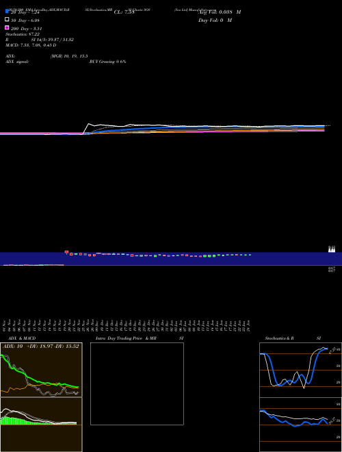Select the 'SI 14/5: 59.87 / 51.82' reading
The image size is (342, 452).
(x=53, y=40)
